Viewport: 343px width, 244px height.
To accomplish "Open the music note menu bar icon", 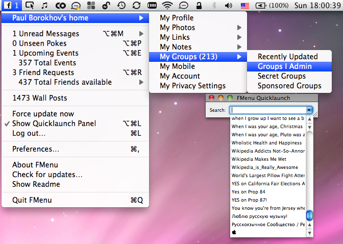I will click(44, 5).
